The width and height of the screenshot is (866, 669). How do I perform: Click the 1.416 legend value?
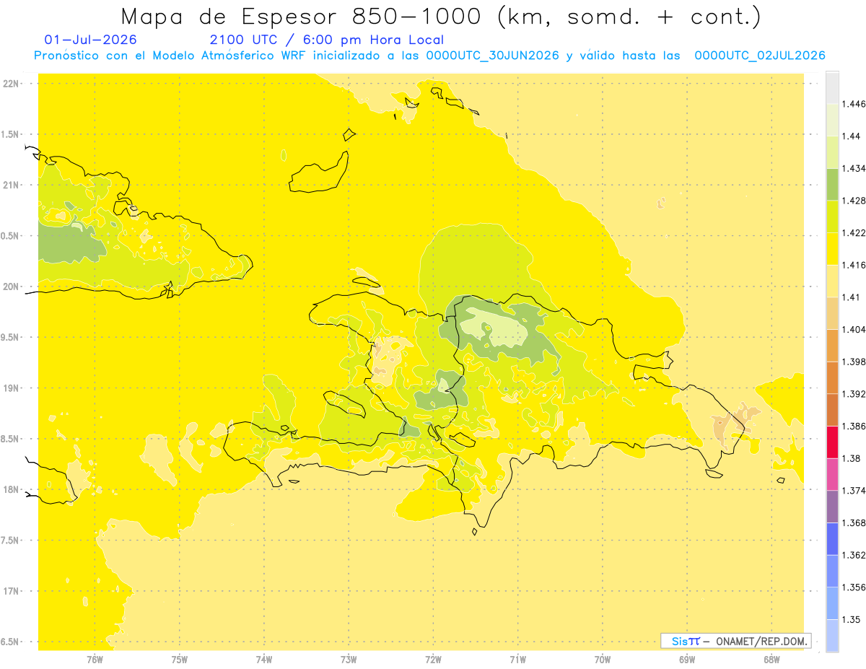[854, 265]
